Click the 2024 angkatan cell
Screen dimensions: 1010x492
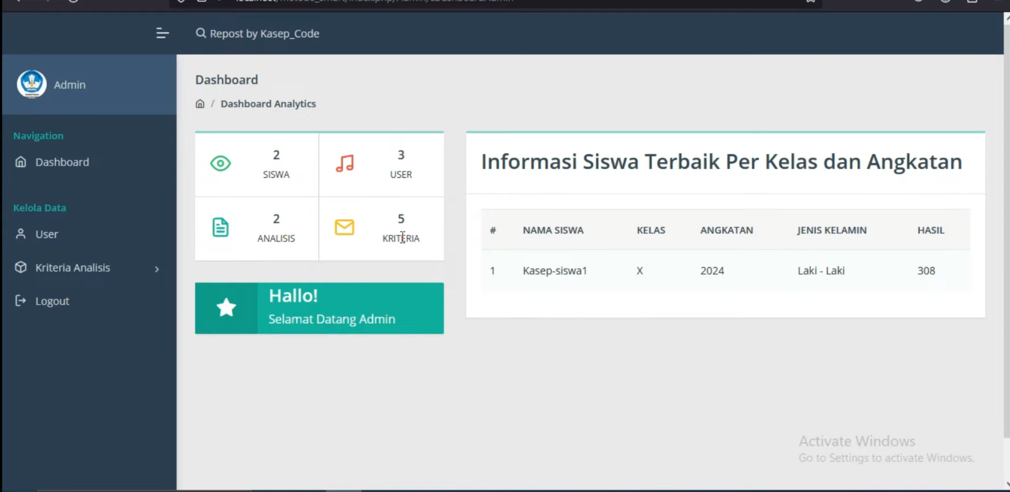[x=712, y=271]
